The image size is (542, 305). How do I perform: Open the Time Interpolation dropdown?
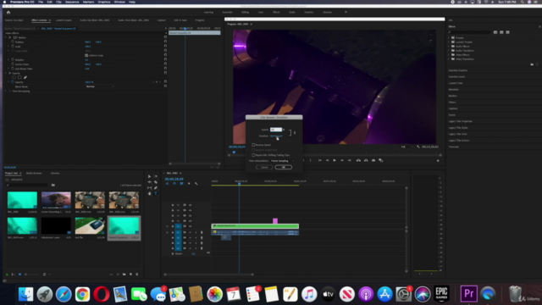point(282,161)
